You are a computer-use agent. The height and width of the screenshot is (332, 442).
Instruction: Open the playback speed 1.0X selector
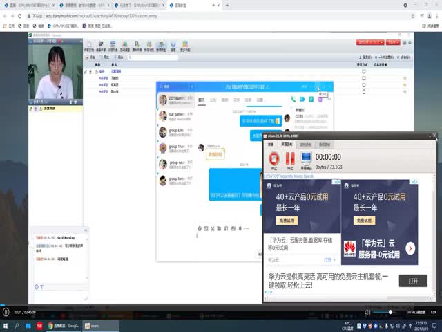pos(433,312)
